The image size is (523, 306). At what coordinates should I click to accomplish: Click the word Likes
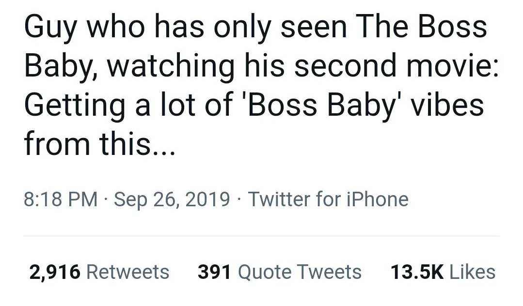(x=472, y=271)
